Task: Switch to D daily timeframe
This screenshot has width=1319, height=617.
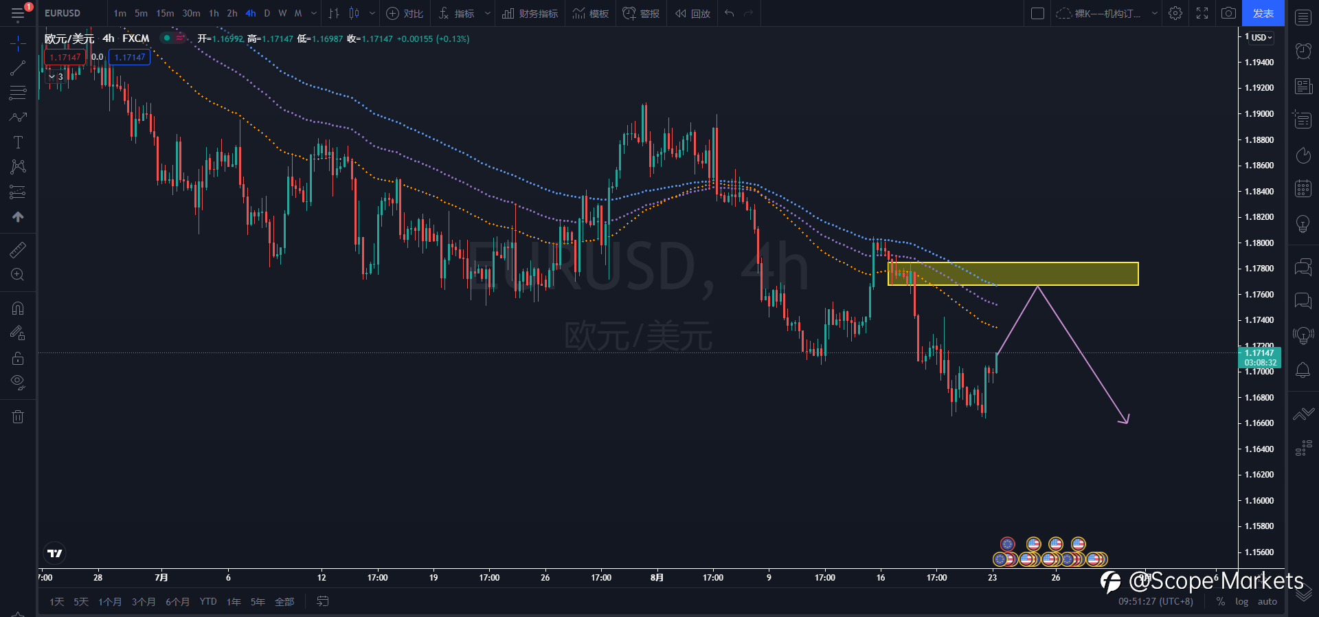Action: point(267,13)
